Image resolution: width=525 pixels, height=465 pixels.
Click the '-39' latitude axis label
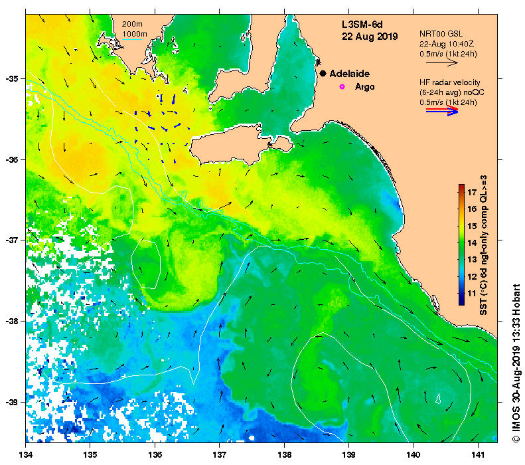click(x=12, y=402)
